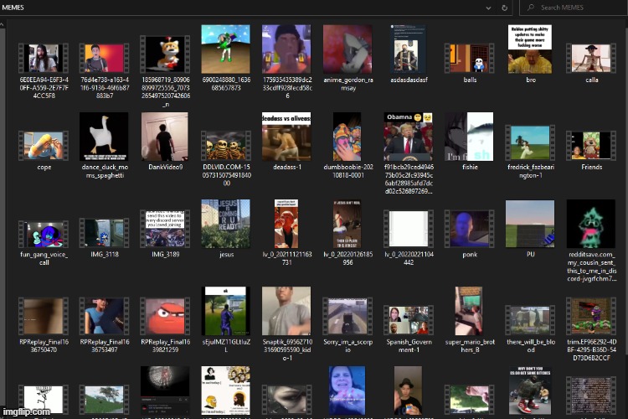
Task: Select the balls video file
Action: click(469, 49)
